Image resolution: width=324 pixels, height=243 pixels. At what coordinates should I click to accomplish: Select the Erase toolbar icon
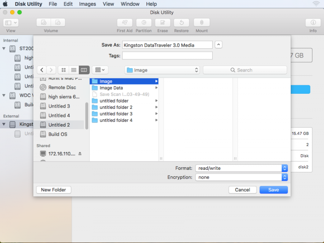[162, 23]
